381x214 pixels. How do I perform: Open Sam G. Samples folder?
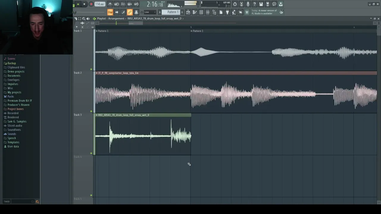click(x=17, y=121)
